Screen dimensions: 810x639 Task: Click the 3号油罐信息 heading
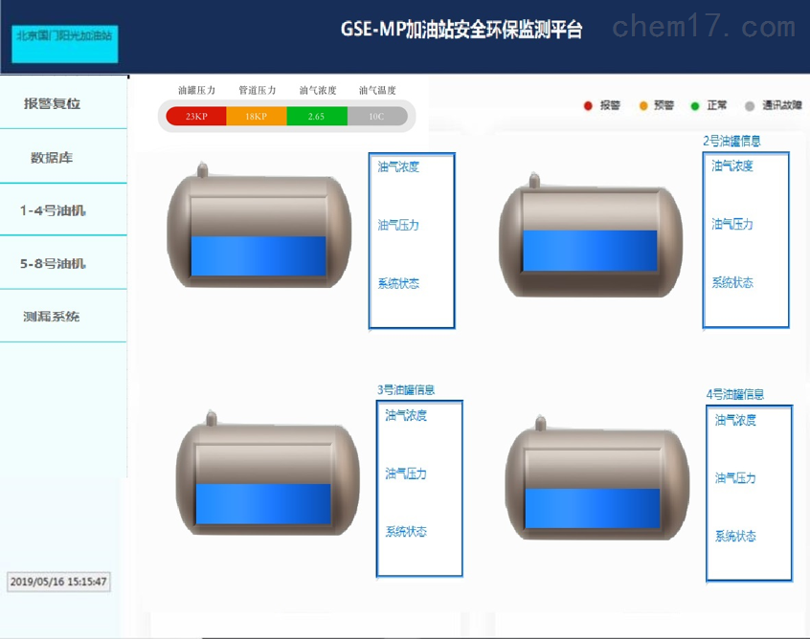[406, 389]
